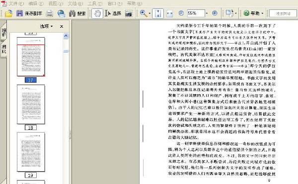The width and height of the screenshot is (298, 184).
Task: Open the 编辑 (Edit) menu
Action: tap(36, 3)
